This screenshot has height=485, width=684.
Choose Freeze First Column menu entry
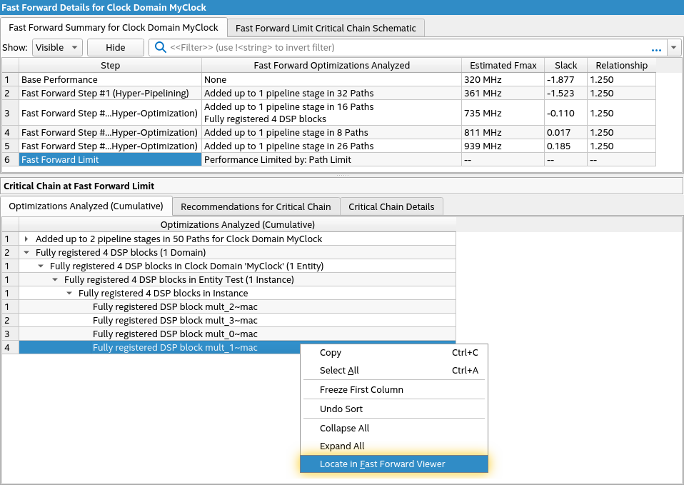(x=361, y=390)
